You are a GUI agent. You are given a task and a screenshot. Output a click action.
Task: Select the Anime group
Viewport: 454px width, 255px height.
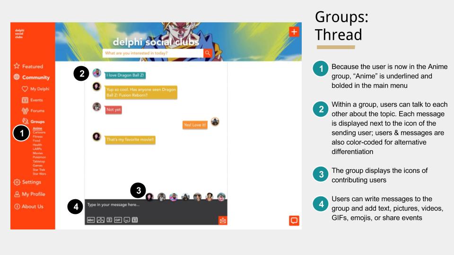tap(37, 128)
